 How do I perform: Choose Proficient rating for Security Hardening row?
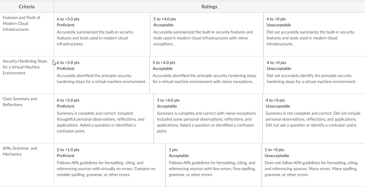coord(102,75)
